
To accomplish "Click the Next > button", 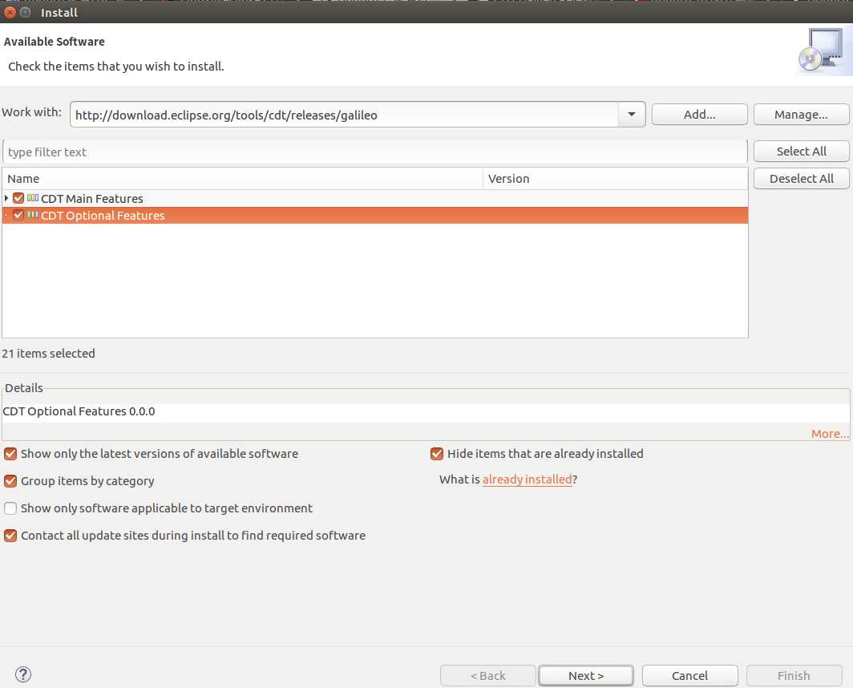I will 586,675.
